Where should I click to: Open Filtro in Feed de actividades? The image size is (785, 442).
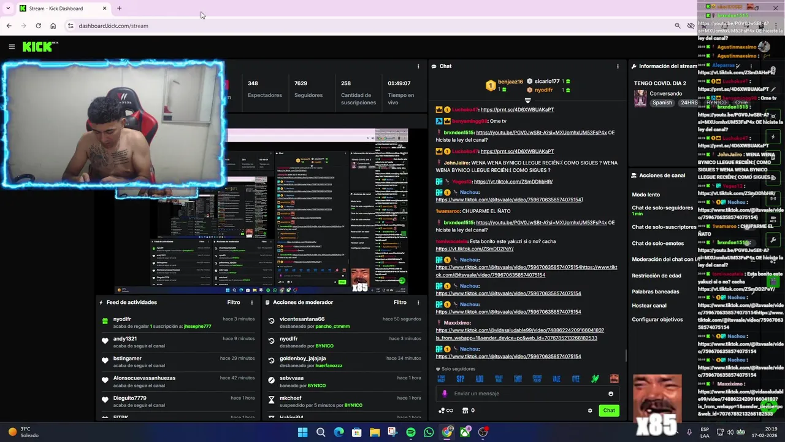(x=234, y=302)
